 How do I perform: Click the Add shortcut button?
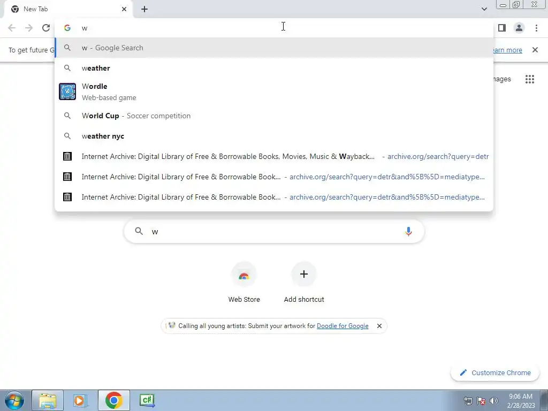click(x=304, y=283)
